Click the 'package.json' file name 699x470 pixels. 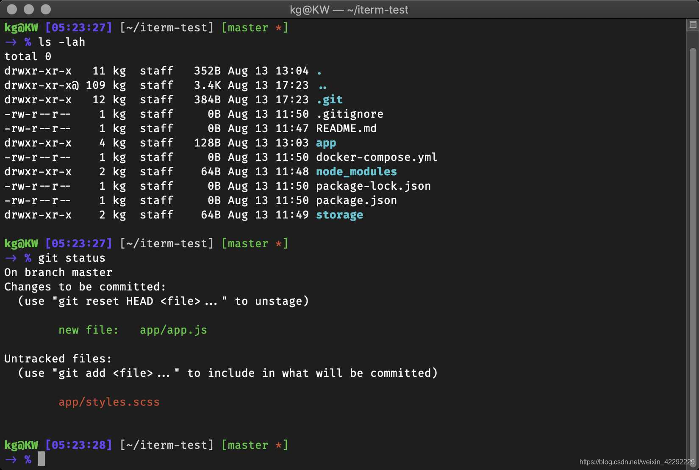(x=357, y=200)
